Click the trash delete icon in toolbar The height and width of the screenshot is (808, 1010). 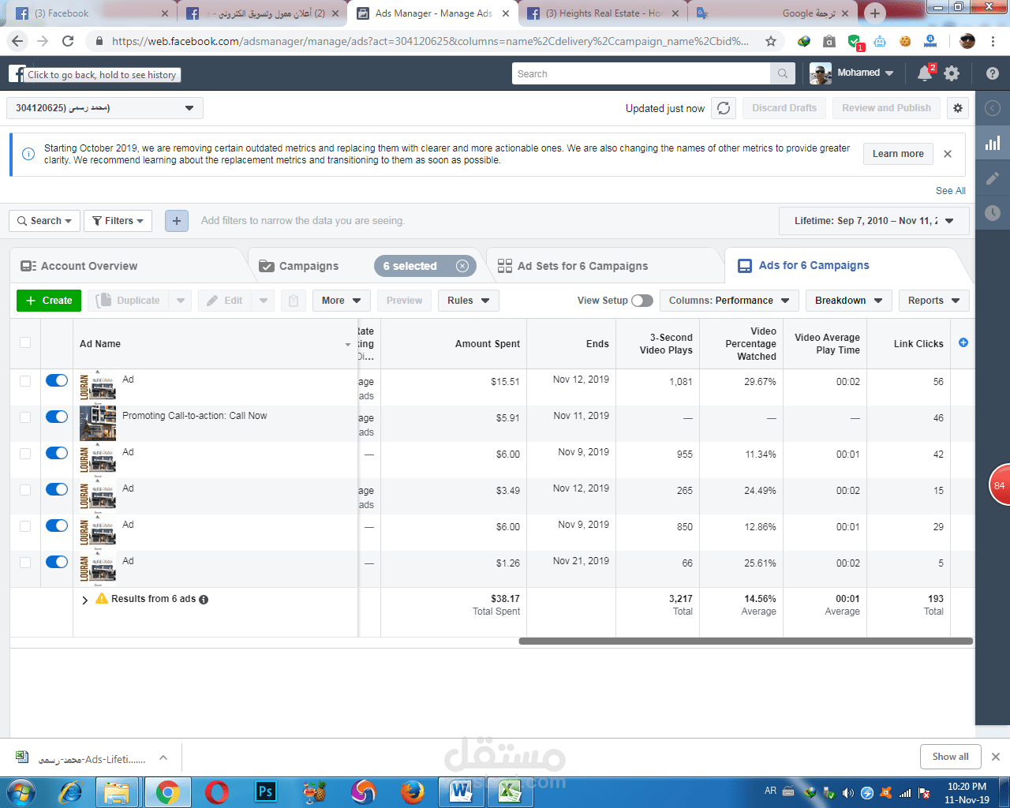[293, 301]
